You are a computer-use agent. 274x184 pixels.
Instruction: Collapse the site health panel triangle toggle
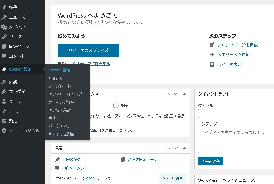point(184,94)
